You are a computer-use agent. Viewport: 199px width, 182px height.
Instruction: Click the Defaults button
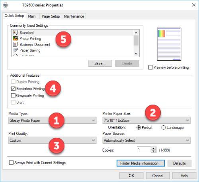pyautogui.click(x=179, y=163)
